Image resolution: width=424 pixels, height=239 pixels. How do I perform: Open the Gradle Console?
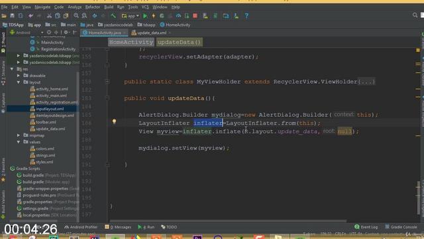401,227
